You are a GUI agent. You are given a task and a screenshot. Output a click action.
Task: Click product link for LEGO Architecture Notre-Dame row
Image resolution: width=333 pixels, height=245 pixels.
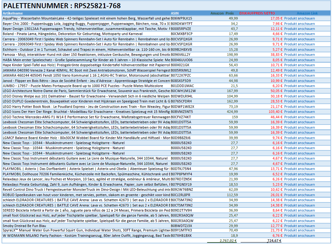[x=299, y=91]
